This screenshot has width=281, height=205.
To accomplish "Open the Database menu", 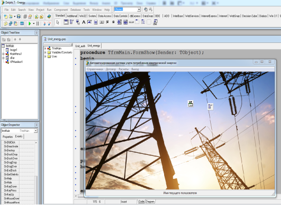I will tap(75, 10).
